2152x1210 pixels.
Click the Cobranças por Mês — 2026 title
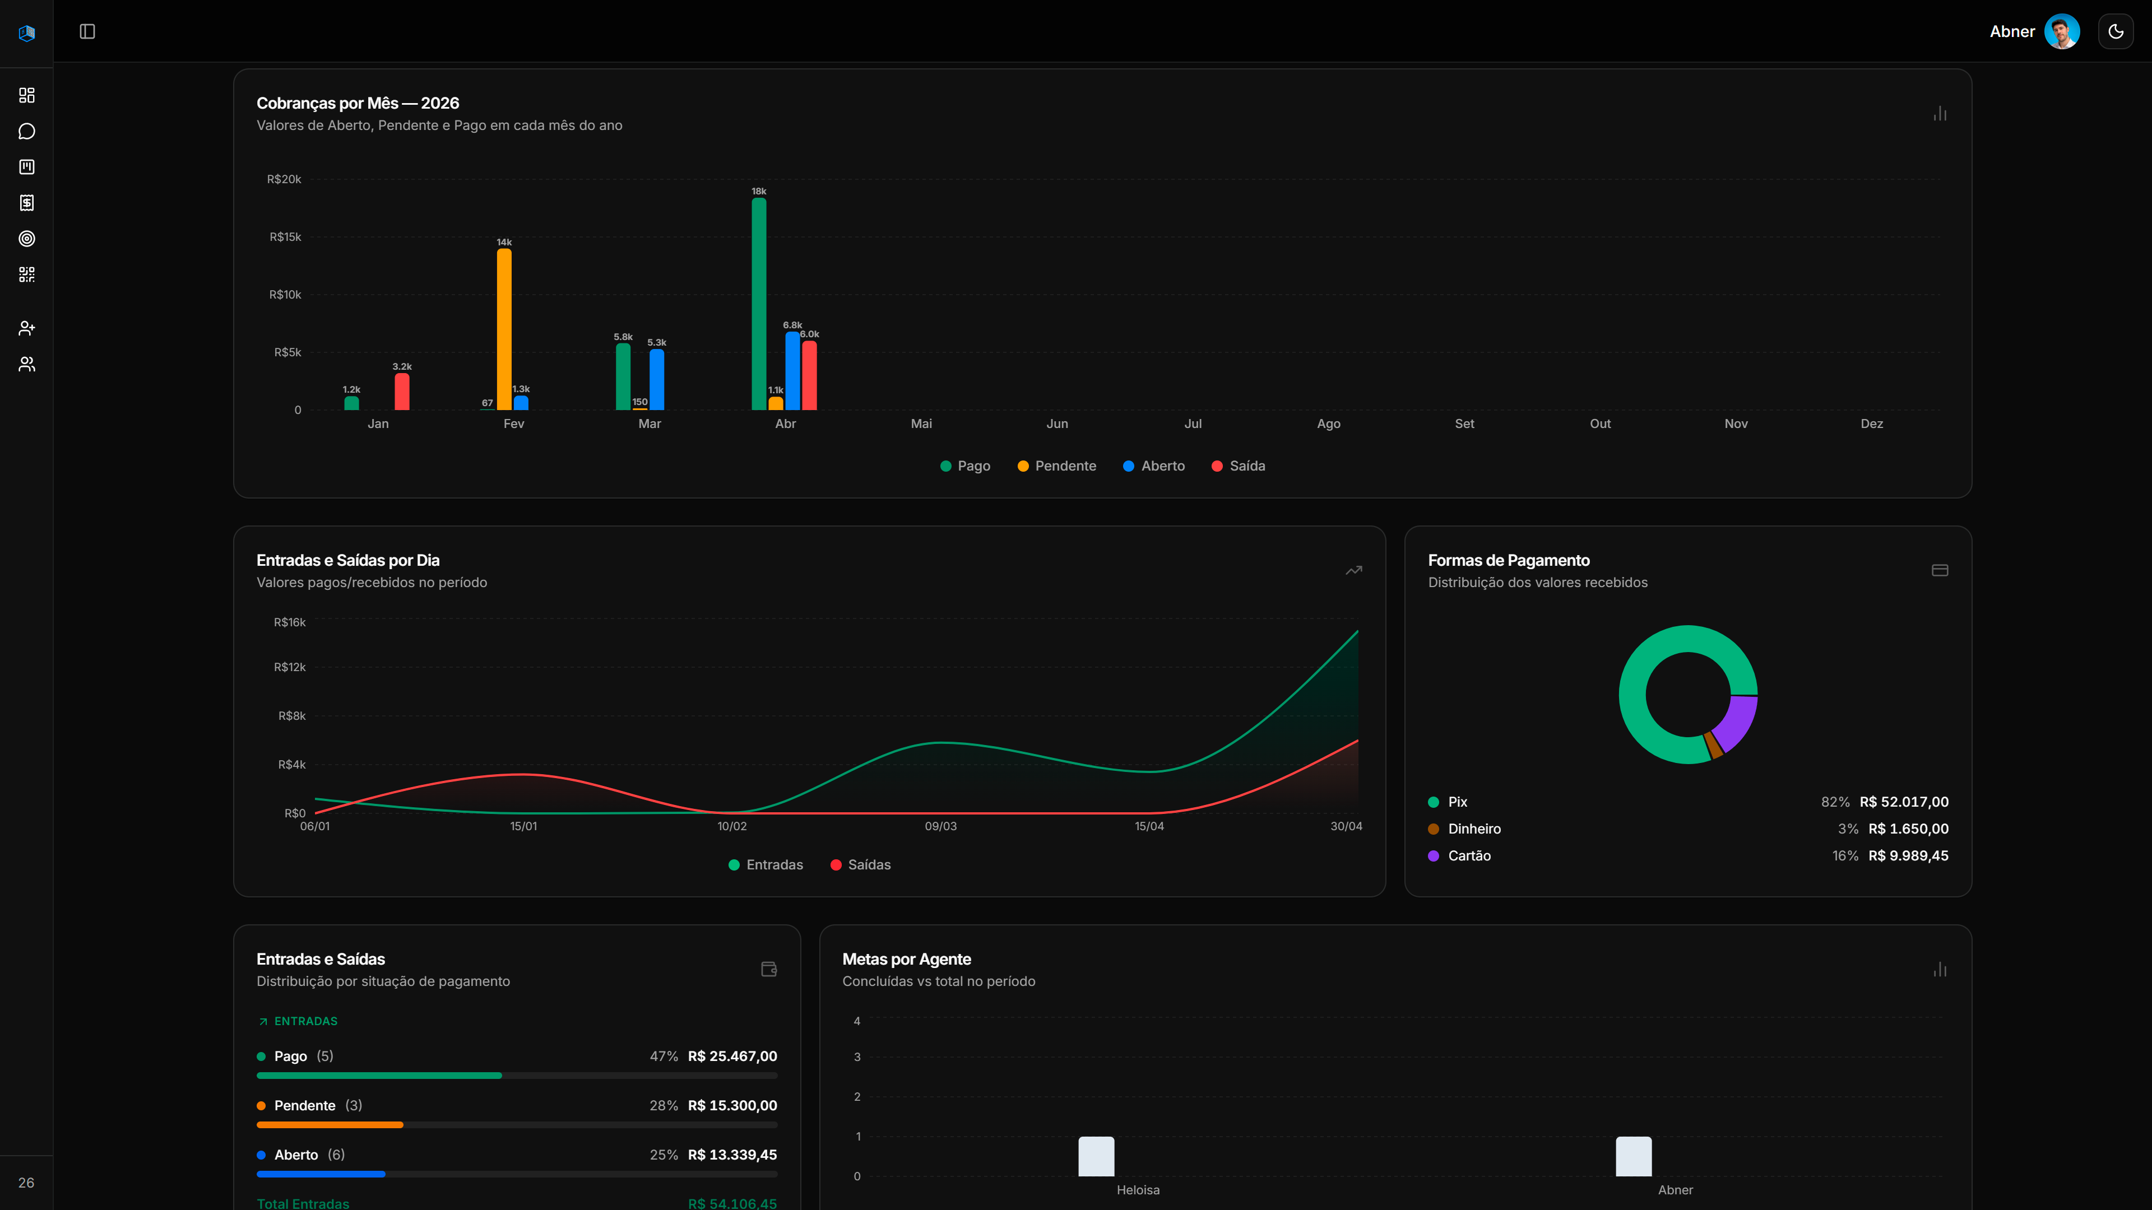coord(358,103)
